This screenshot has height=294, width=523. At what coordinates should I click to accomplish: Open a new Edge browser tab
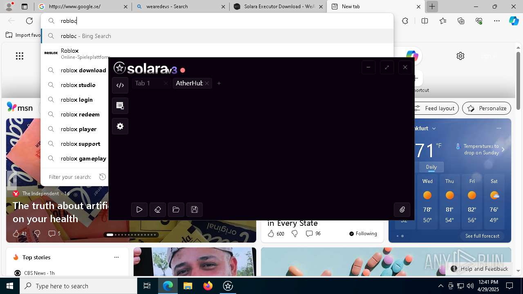[432, 7]
